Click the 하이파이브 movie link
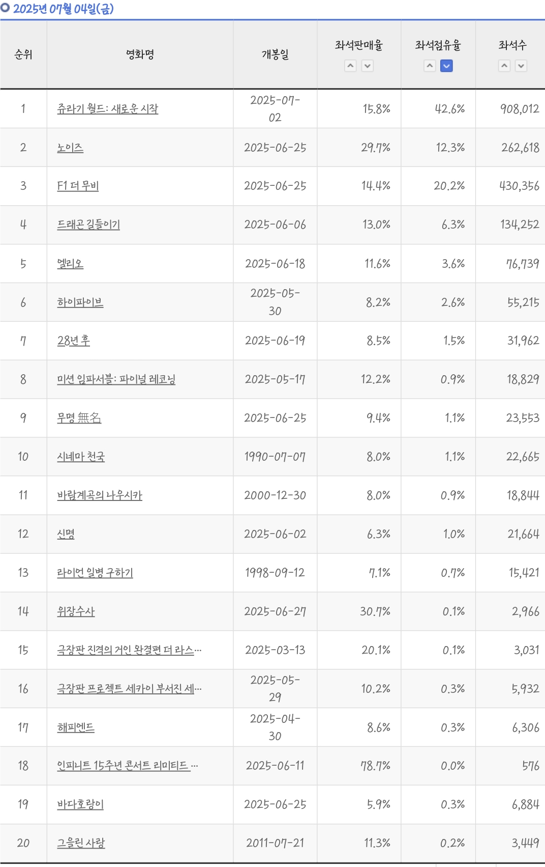Screen dimensions: 545x867 click(80, 302)
